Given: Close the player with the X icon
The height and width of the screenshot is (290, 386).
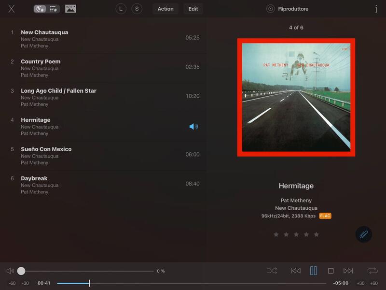Looking at the screenshot, I should click(x=12, y=9).
